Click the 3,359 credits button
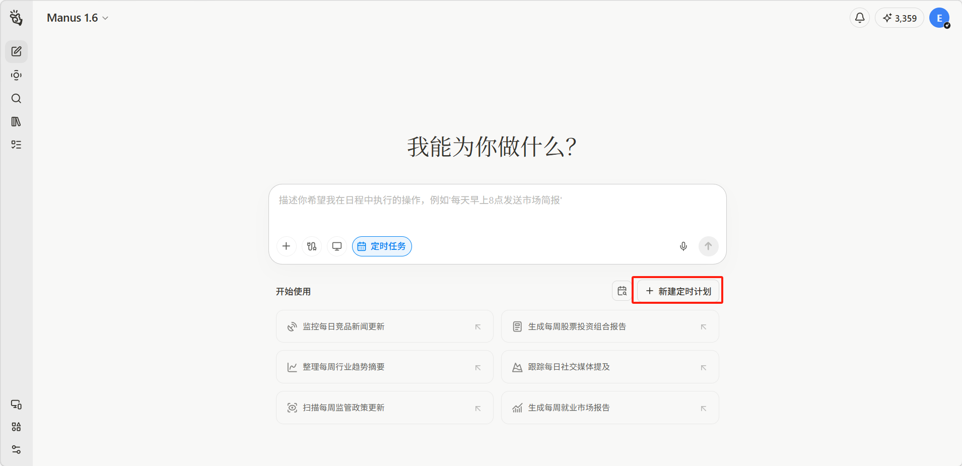This screenshot has height=466, width=962. click(x=900, y=18)
